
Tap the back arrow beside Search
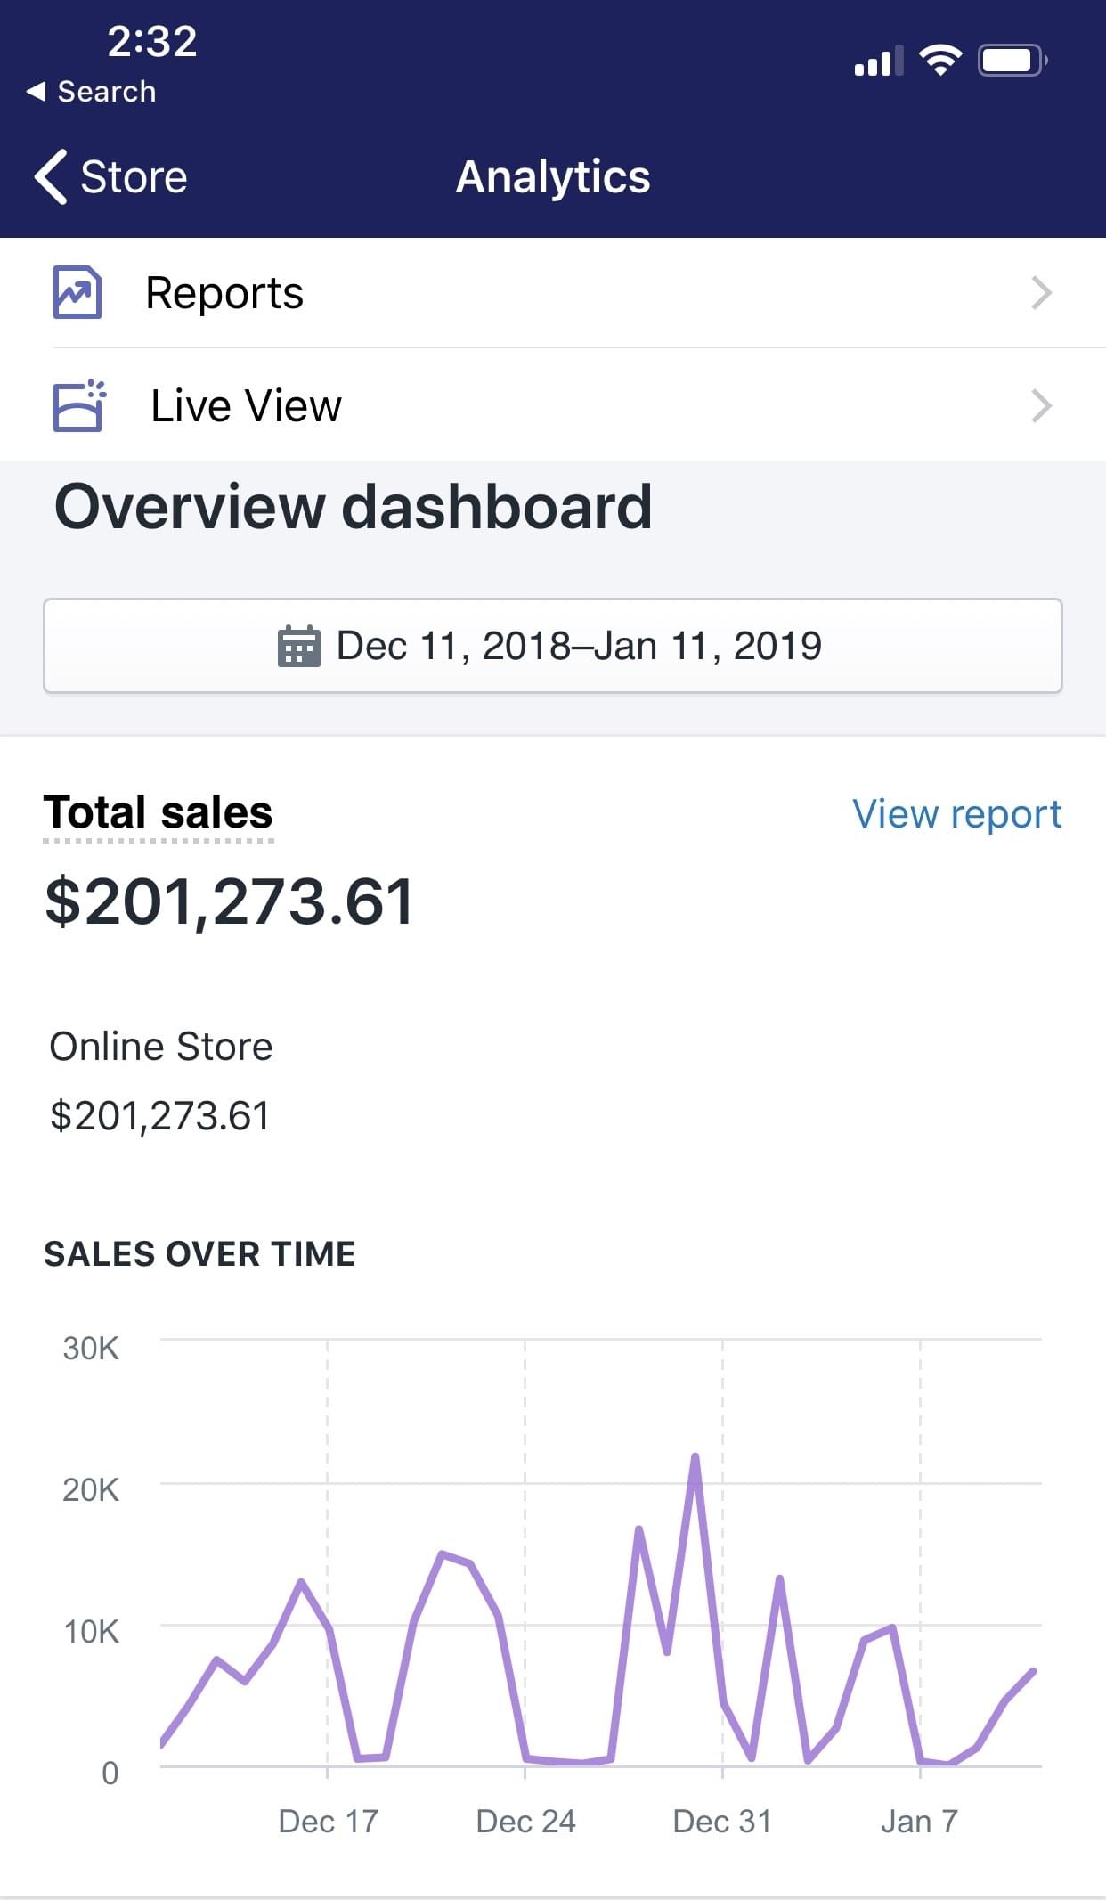click(x=37, y=91)
